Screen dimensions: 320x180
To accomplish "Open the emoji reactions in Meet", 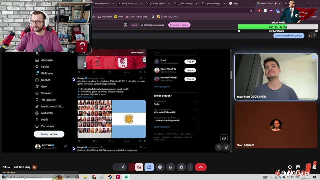I will [x=160, y=167].
